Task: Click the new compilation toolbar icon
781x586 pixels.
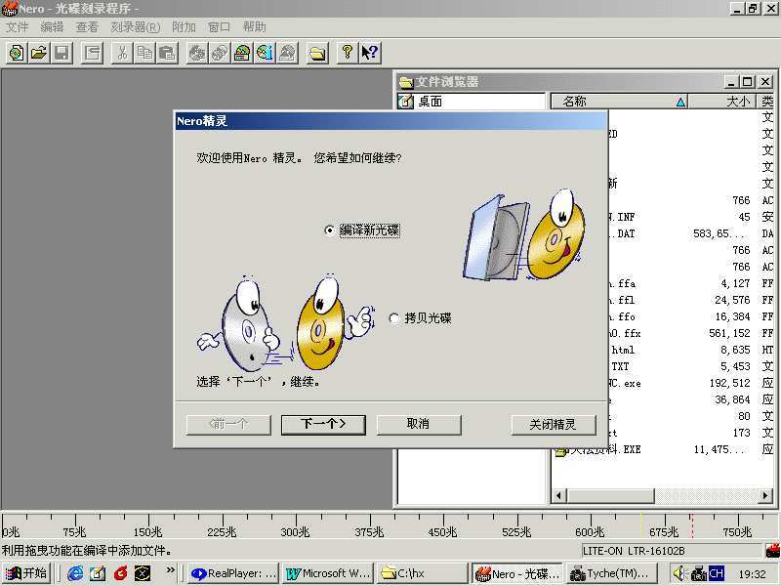Action: (17, 53)
